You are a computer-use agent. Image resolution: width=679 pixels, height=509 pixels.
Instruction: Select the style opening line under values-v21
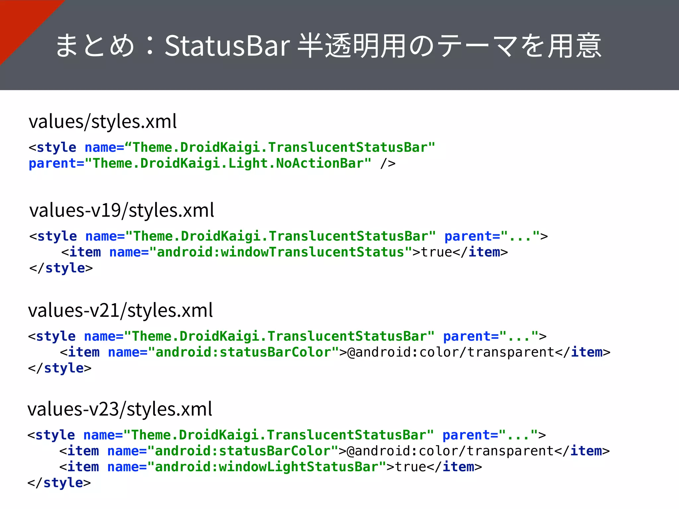click(x=287, y=336)
